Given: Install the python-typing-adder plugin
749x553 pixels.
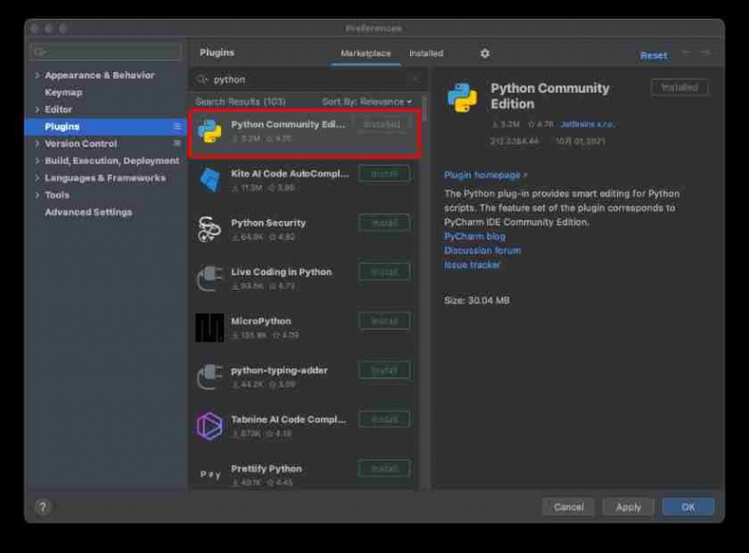Looking at the screenshot, I should pos(384,371).
